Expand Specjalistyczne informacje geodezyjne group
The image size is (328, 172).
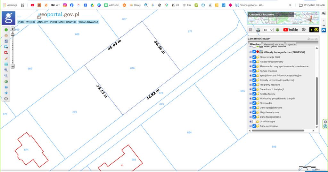point(250,76)
